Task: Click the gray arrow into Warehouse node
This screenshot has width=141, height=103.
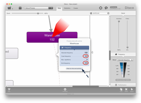Action: 50,24
